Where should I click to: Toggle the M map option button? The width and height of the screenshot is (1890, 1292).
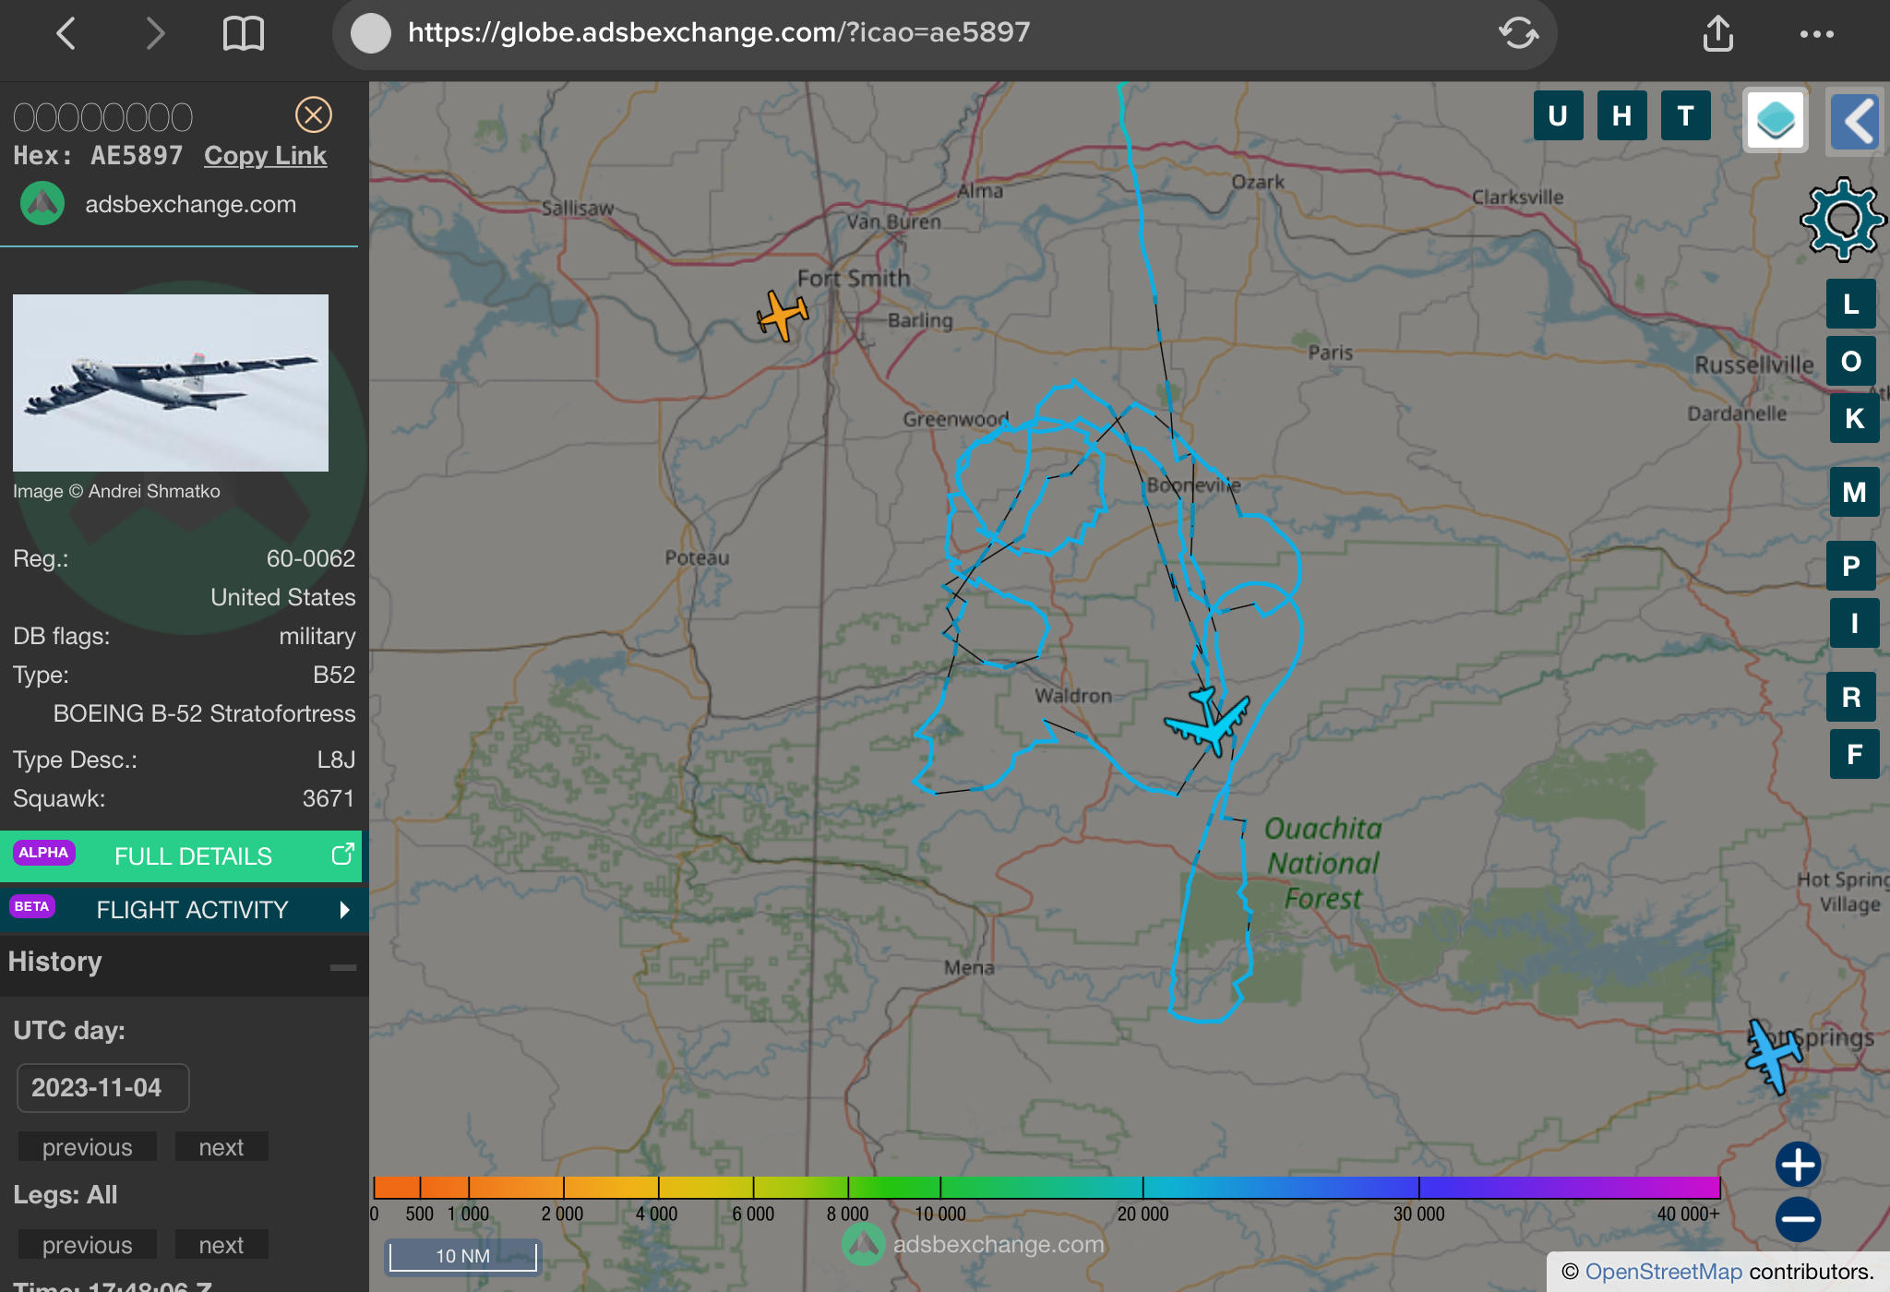click(x=1855, y=492)
